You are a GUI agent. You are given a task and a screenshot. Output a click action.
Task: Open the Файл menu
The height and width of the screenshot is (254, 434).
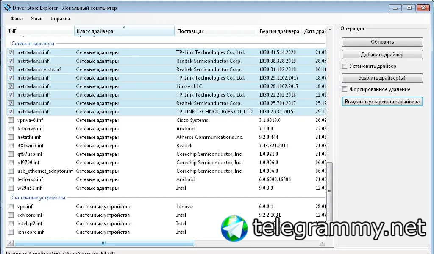[17, 19]
